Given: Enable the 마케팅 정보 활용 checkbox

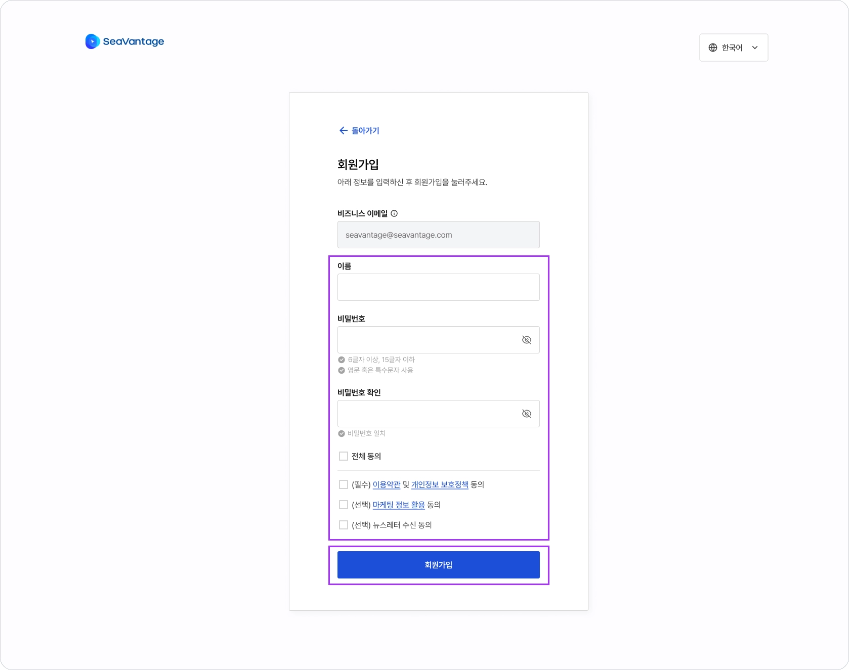Looking at the screenshot, I should point(344,505).
